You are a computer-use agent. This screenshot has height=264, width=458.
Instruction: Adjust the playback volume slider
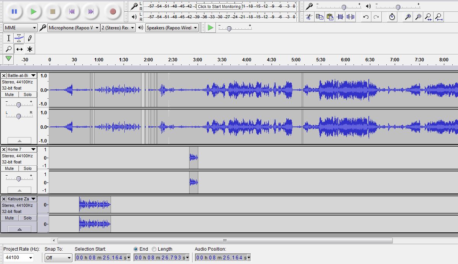(398, 6)
